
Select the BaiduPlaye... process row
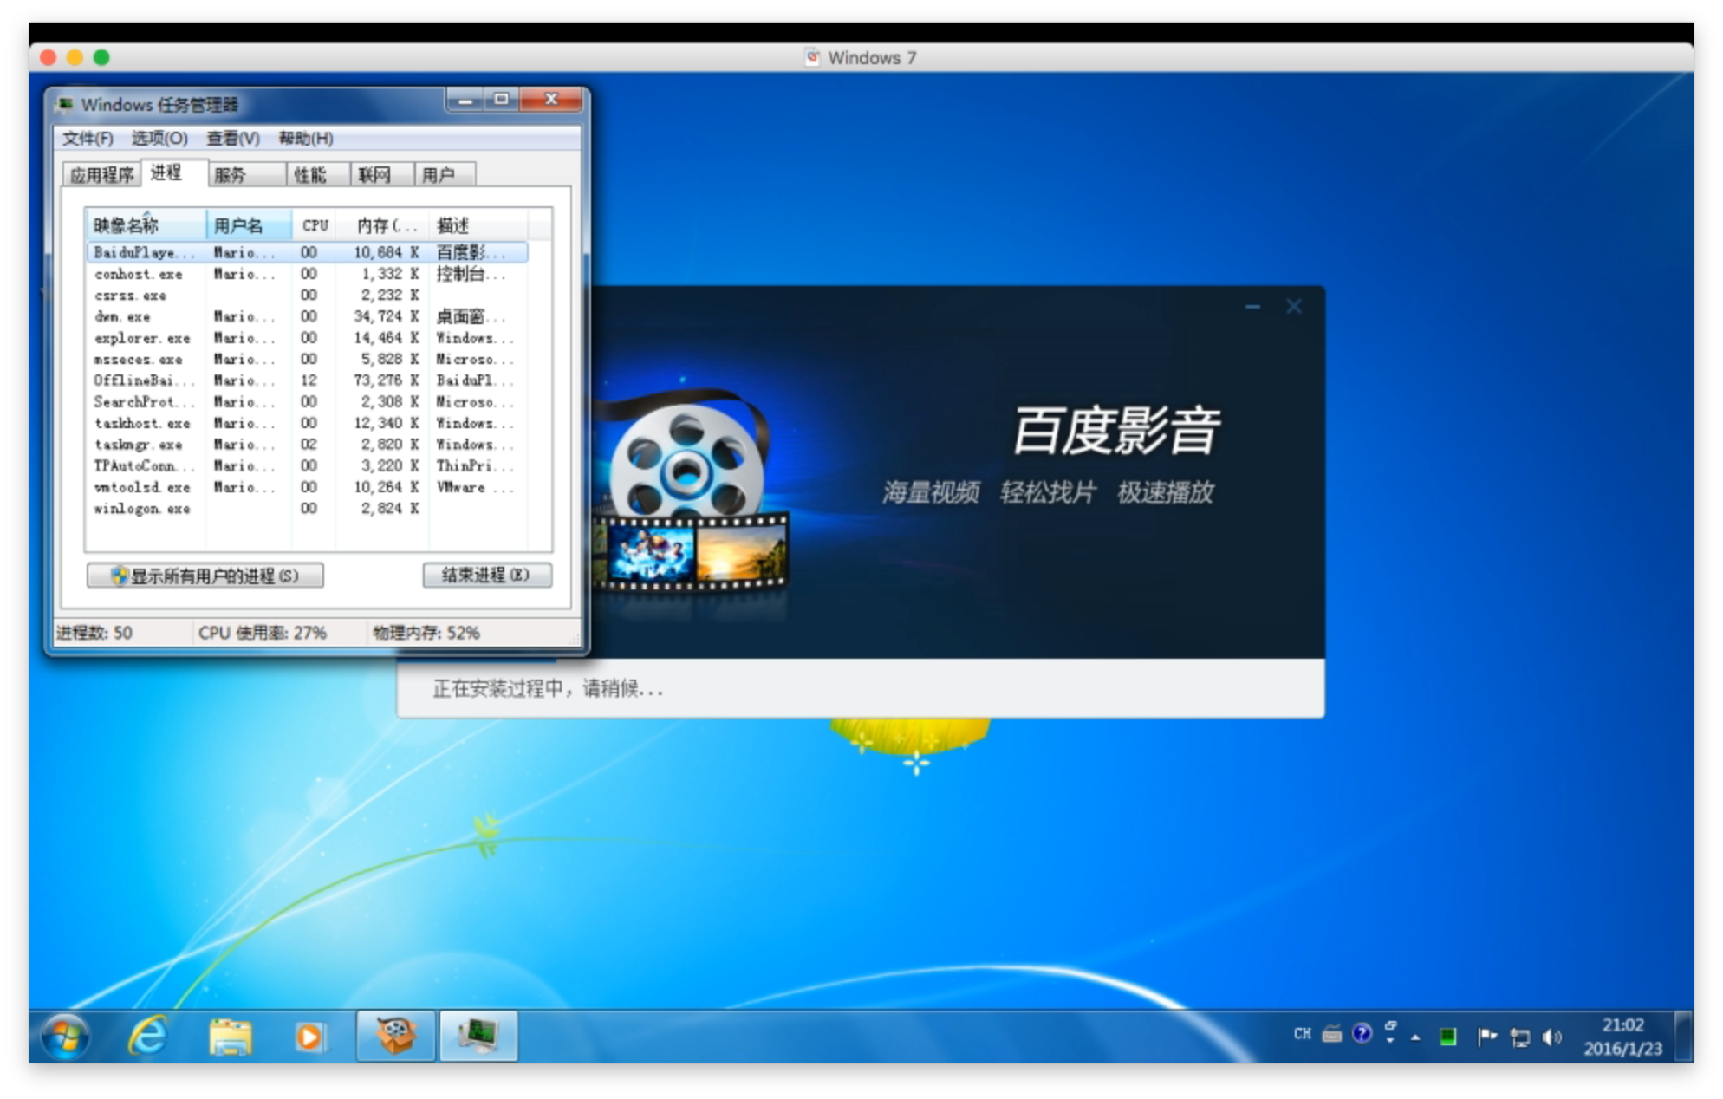(308, 252)
